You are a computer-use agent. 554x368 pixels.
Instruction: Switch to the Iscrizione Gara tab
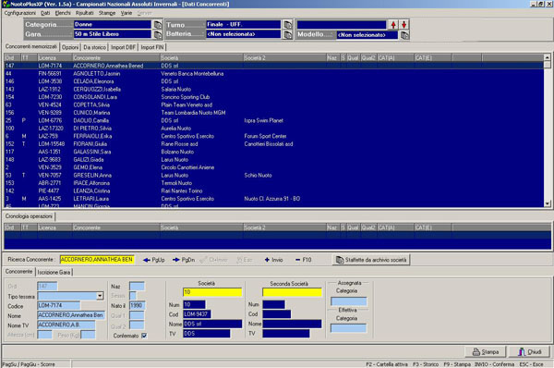point(54,272)
